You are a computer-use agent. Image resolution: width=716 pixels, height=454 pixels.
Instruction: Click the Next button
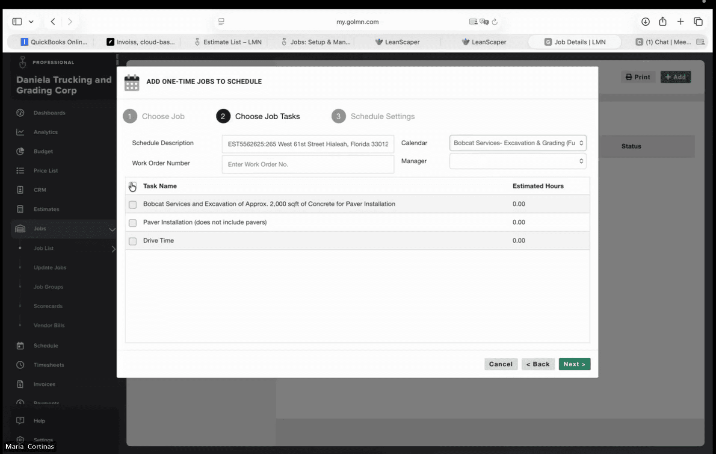click(574, 364)
